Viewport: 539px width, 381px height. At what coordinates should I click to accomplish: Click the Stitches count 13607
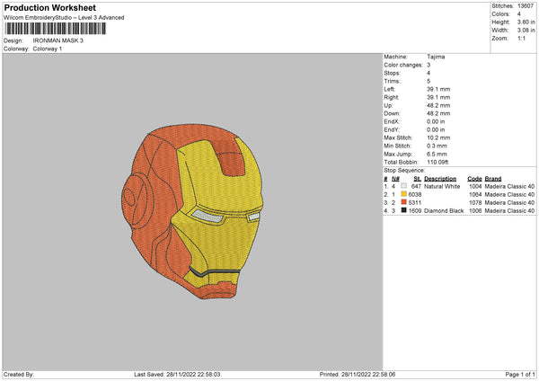[526, 6]
